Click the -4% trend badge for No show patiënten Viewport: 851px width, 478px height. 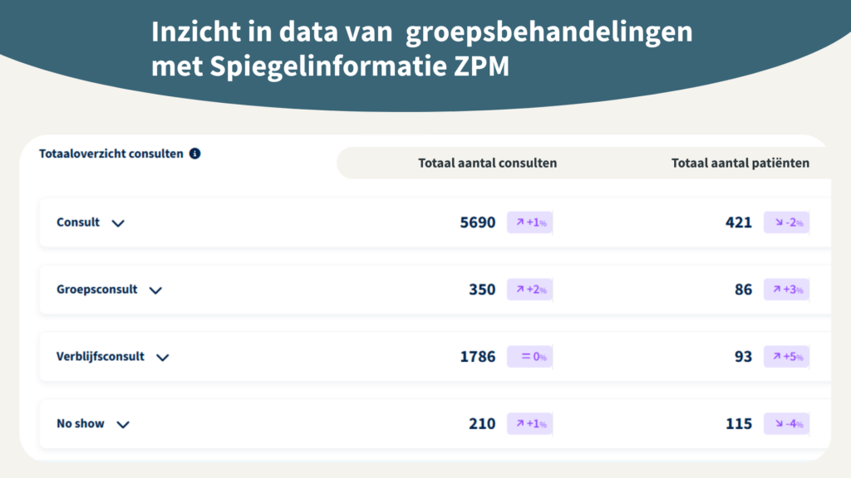786,424
